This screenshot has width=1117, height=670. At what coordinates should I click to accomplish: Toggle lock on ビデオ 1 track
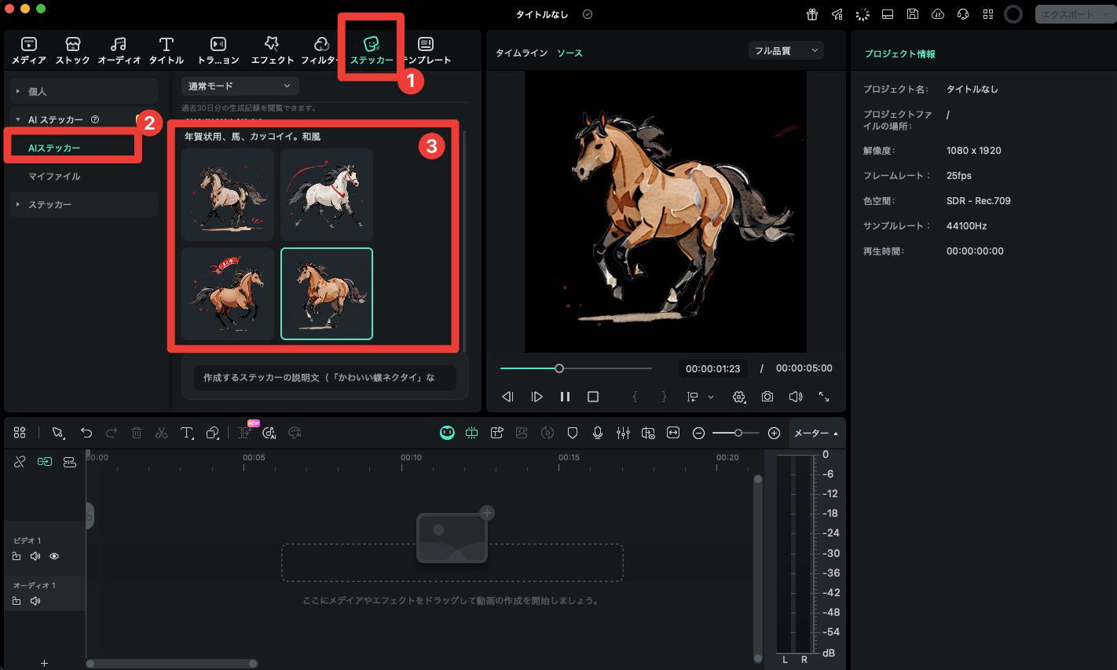click(16, 556)
